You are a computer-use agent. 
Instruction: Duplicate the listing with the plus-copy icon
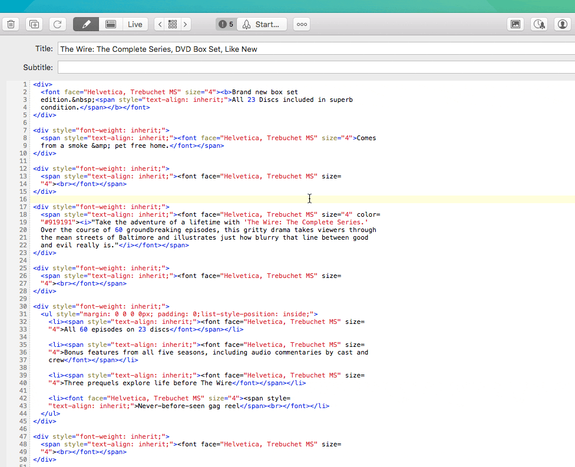(34, 24)
